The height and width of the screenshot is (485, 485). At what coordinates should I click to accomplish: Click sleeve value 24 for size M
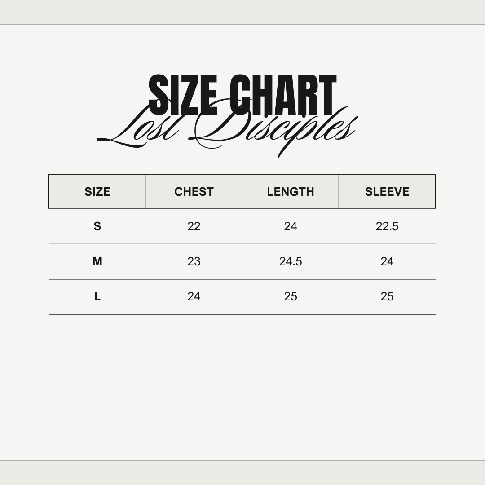coord(387,261)
